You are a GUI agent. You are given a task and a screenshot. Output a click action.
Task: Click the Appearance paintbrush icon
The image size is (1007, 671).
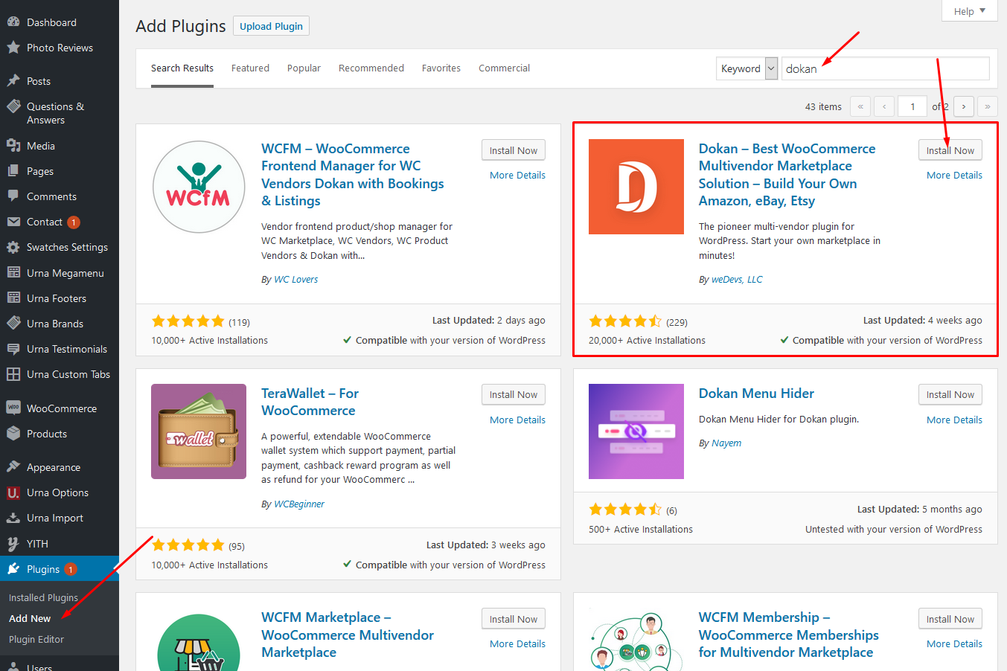pyautogui.click(x=13, y=467)
